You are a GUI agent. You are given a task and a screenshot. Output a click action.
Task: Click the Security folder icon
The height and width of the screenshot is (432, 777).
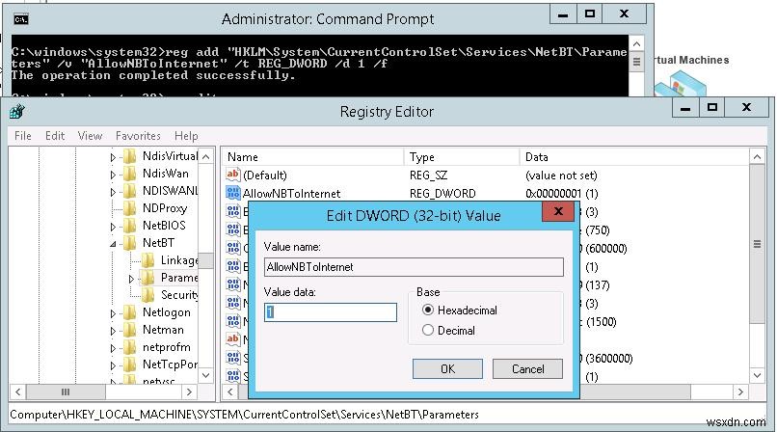[147, 295]
